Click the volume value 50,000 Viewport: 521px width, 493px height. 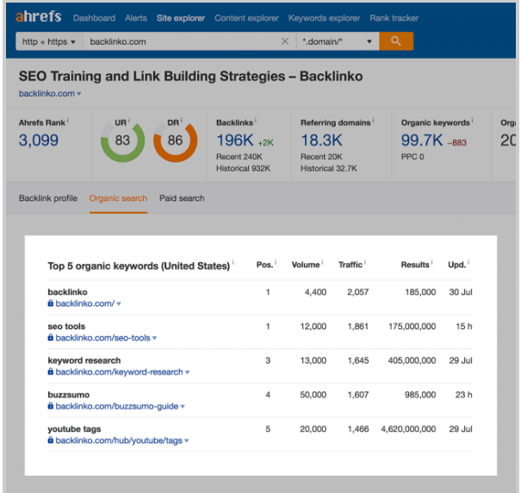tap(313, 395)
